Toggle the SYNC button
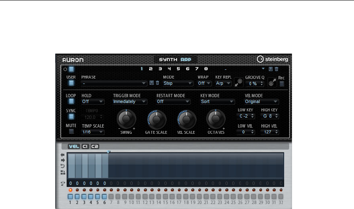Screen dimensions: 354x209 pyautogui.click(x=71, y=116)
